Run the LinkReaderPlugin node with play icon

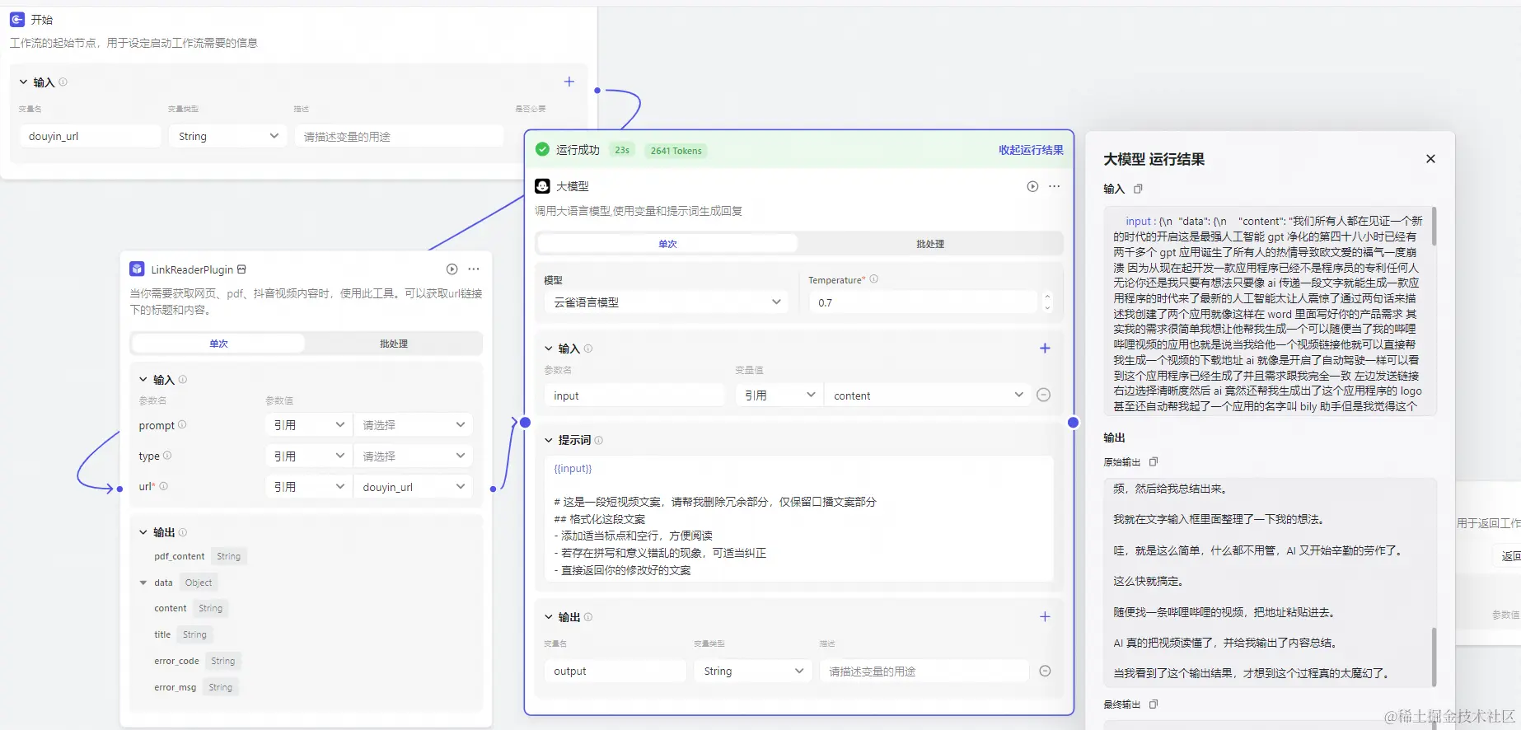[x=452, y=269]
